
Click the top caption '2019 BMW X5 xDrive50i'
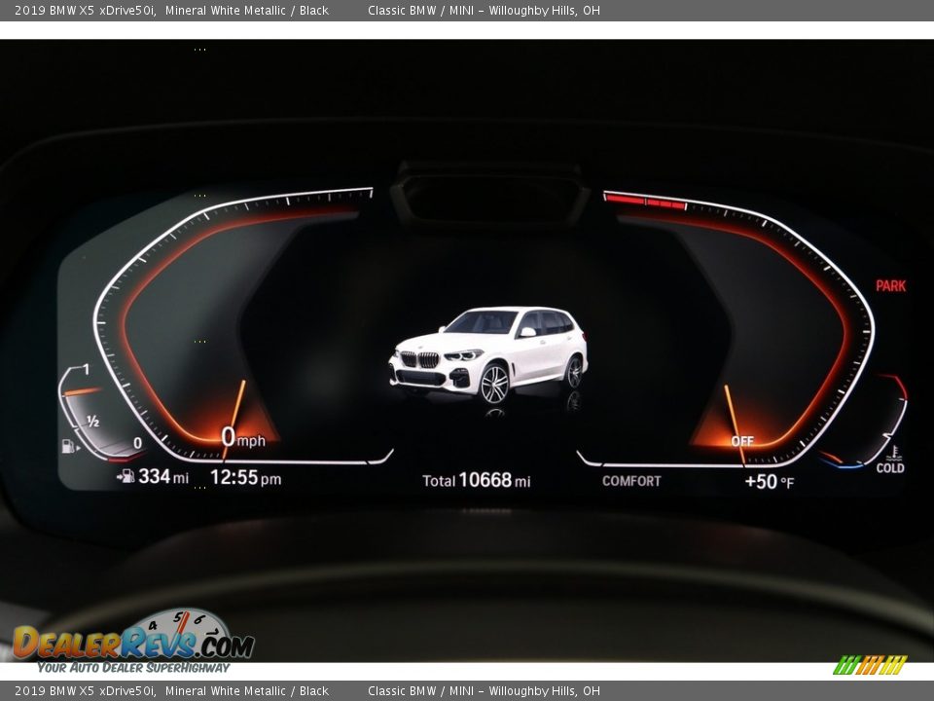click(86, 10)
